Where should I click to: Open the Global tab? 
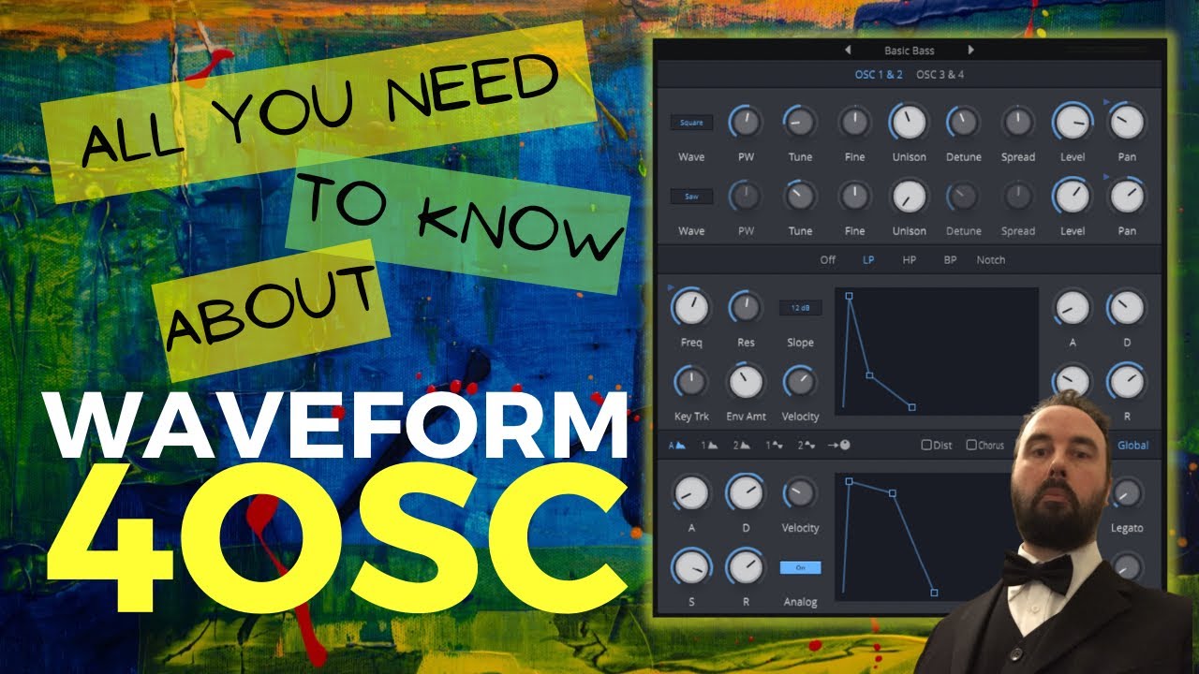pyautogui.click(x=1132, y=446)
